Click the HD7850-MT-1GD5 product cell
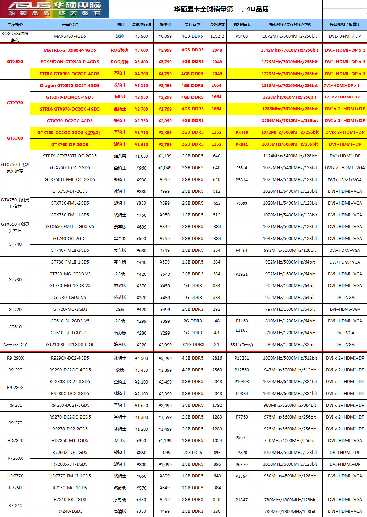The width and height of the screenshot is (367, 517). (70, 441)
